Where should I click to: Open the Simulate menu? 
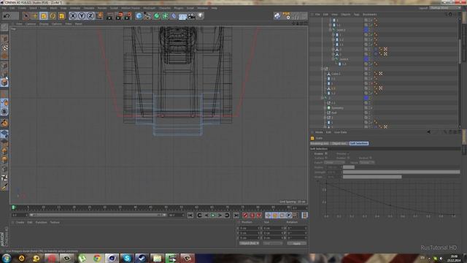[x=89, y=8]
